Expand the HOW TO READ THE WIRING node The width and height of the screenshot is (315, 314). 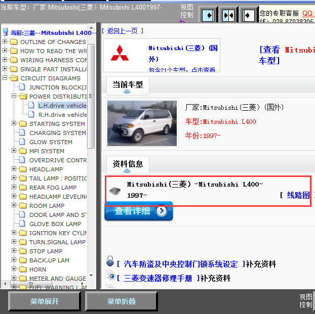[x=5, y=50]
